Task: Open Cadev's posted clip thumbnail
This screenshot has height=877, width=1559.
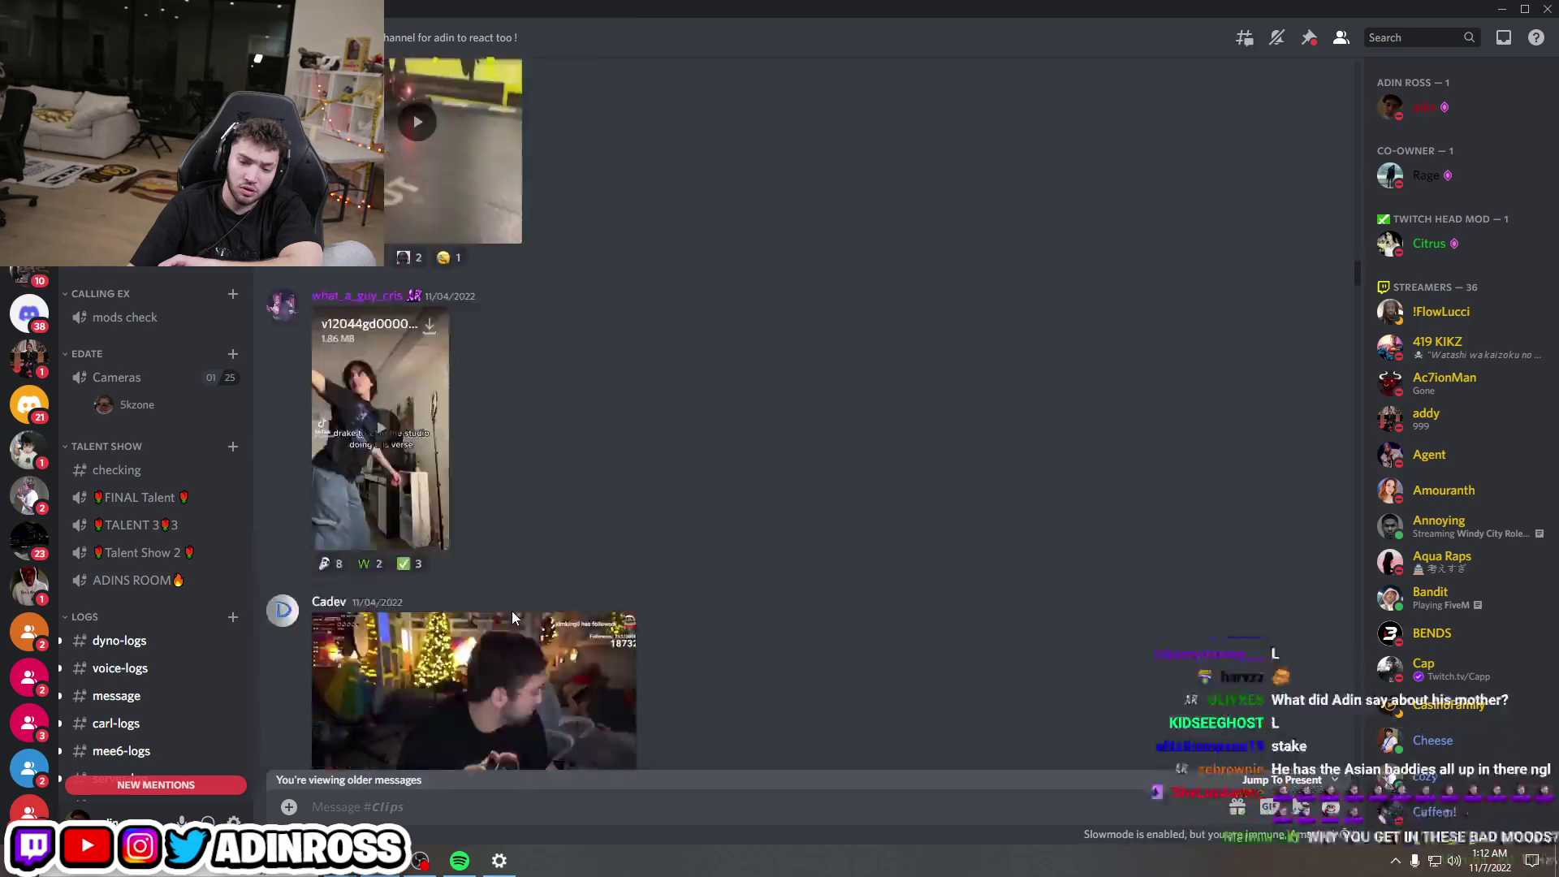Action: (474, 690)
